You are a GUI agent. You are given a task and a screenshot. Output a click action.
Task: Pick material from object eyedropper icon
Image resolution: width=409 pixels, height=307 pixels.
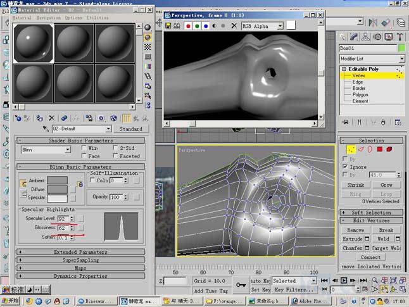(x=46, y=128)
